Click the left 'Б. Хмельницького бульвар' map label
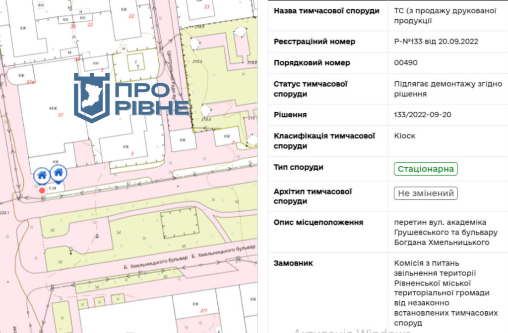 pos(155,263)
